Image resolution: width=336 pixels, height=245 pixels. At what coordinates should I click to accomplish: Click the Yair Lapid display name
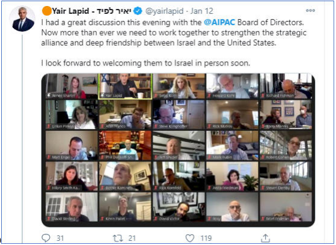click(92, 11)
